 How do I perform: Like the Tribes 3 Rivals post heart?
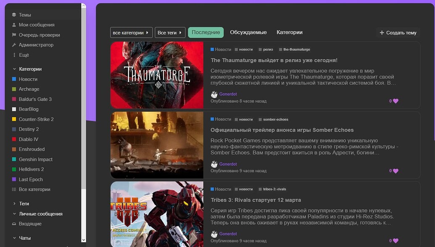point(395,241)
